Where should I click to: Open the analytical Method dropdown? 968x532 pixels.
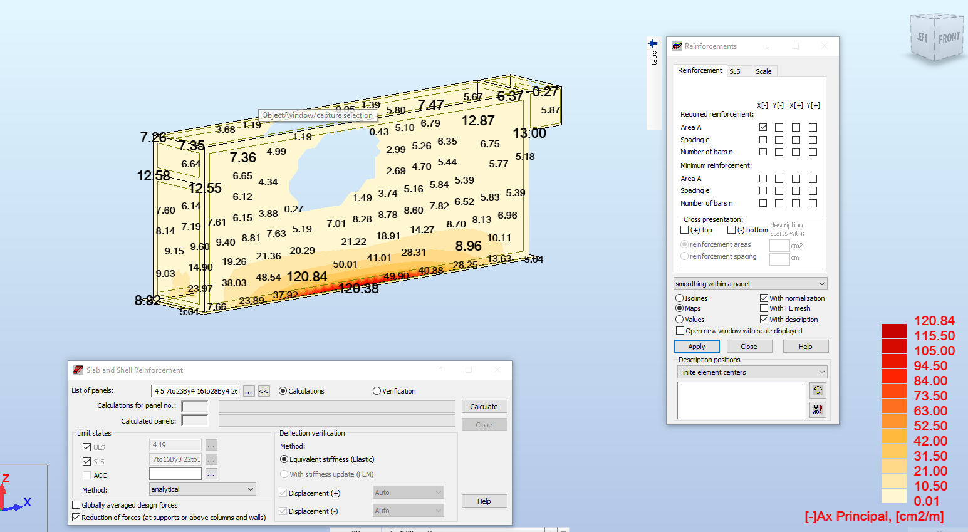click(x=202, y=489)
